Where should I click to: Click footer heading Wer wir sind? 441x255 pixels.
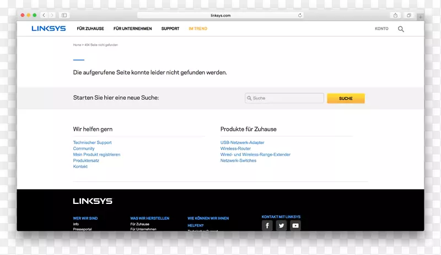pyautogui.click(x=85, y=218)
